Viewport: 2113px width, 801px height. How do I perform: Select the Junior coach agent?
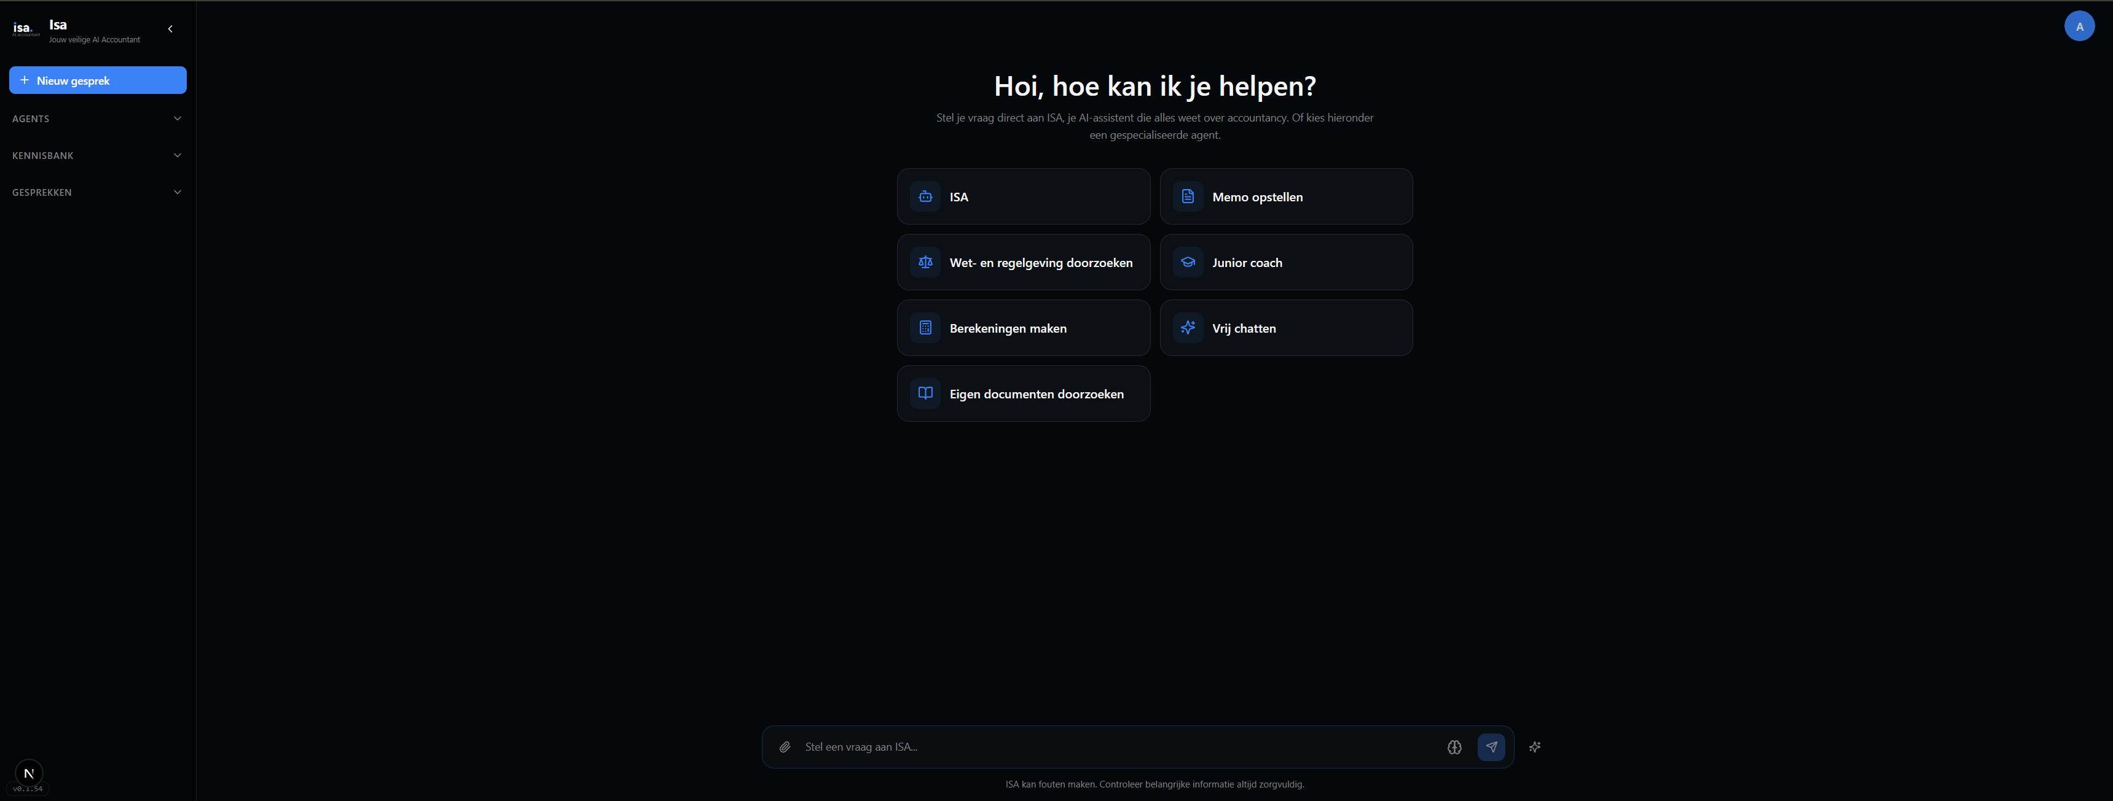(x=1285, y=262)
